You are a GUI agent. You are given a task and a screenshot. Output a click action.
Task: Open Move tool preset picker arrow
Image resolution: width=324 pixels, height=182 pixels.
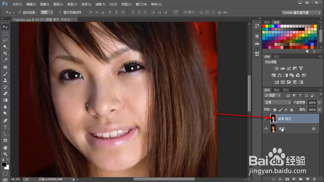point(14,13)
